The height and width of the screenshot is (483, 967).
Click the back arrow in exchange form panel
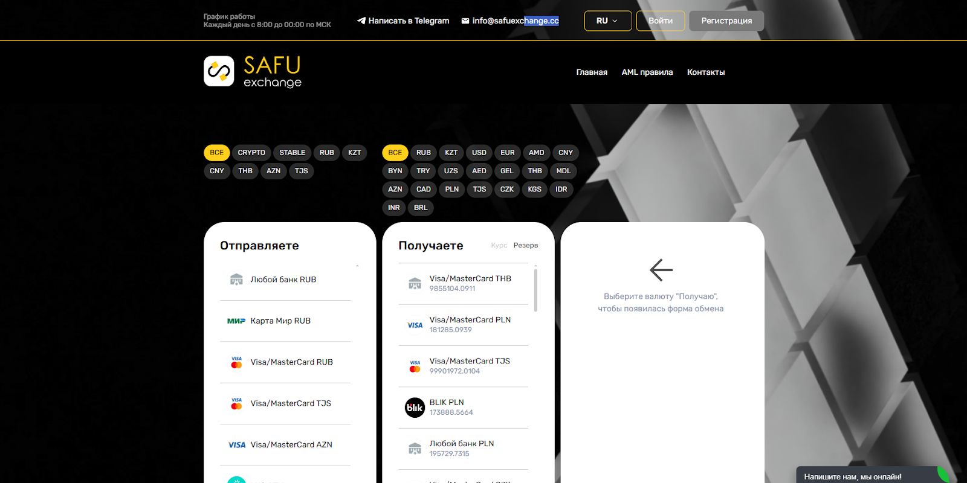tap(661, 270)
